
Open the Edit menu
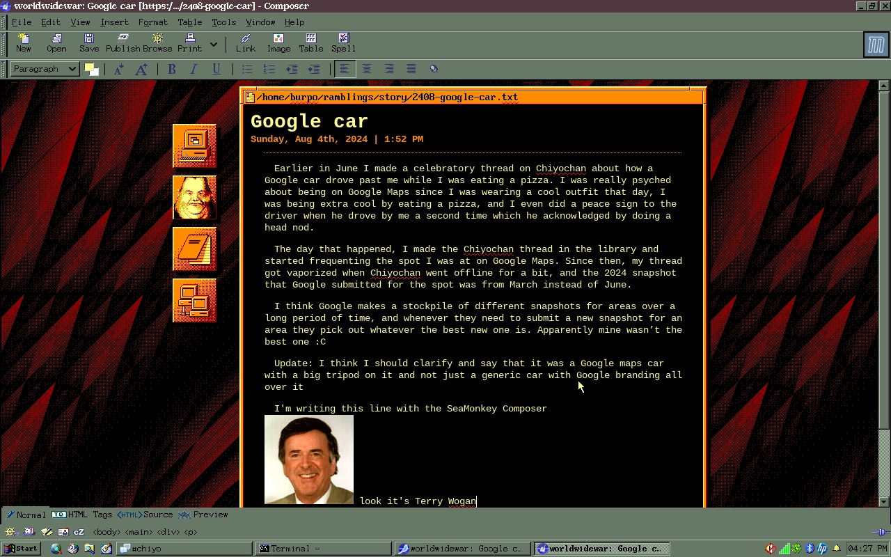51,22
